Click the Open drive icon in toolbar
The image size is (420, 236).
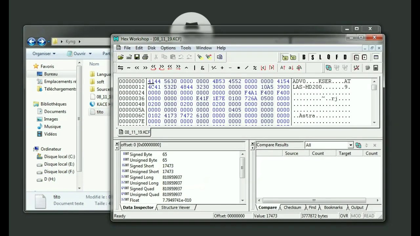click(129, 57)
